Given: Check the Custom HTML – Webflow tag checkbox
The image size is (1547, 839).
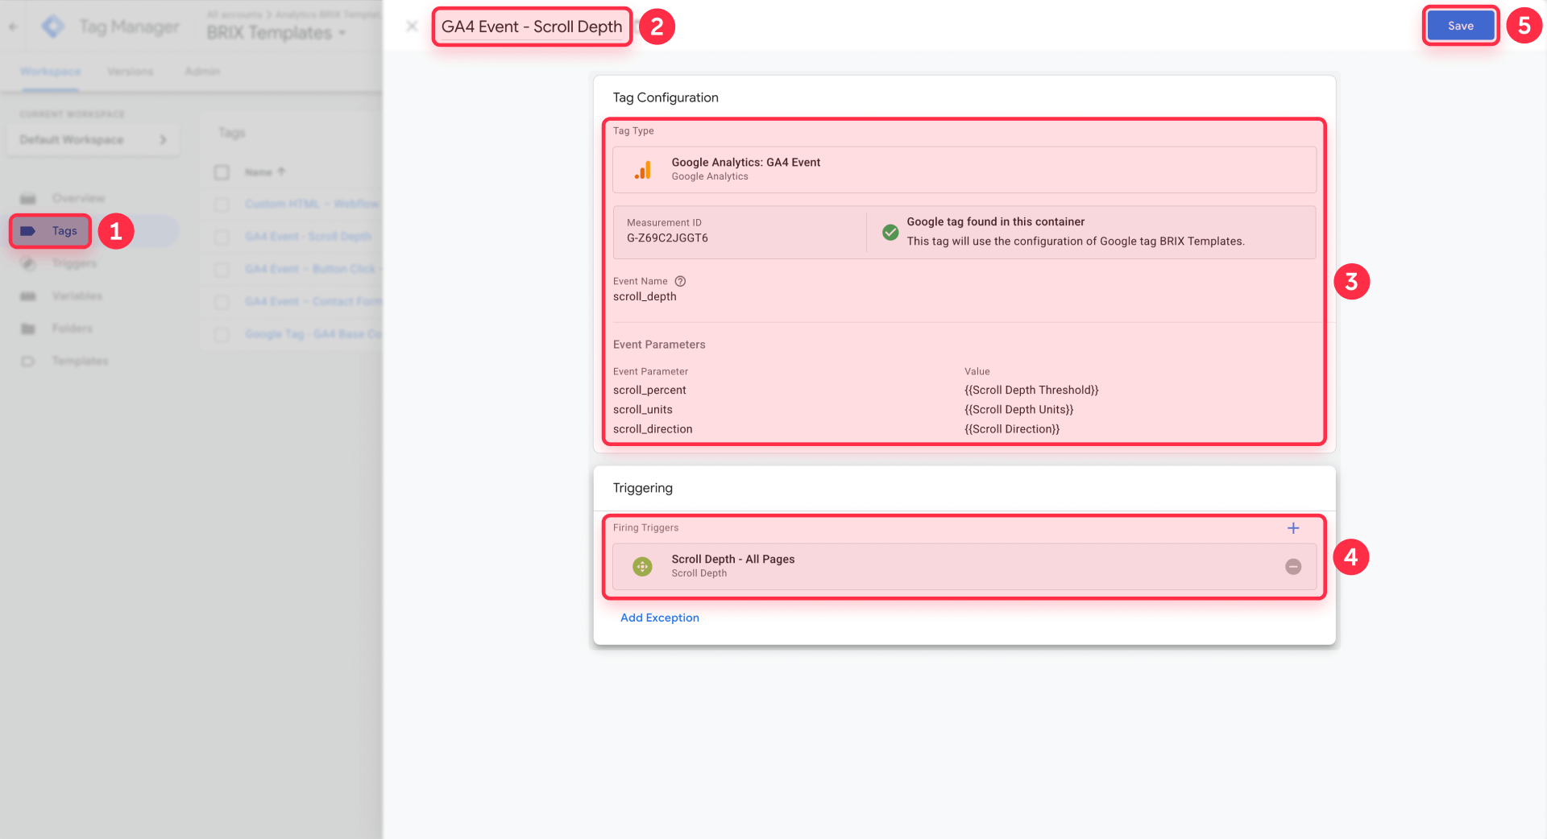Looking at the screenshot, I should click(222, 204).
